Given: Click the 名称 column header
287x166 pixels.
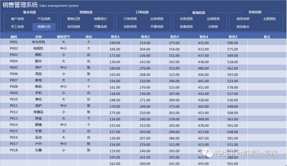Looking at the screenshot, I should (39, 37).
